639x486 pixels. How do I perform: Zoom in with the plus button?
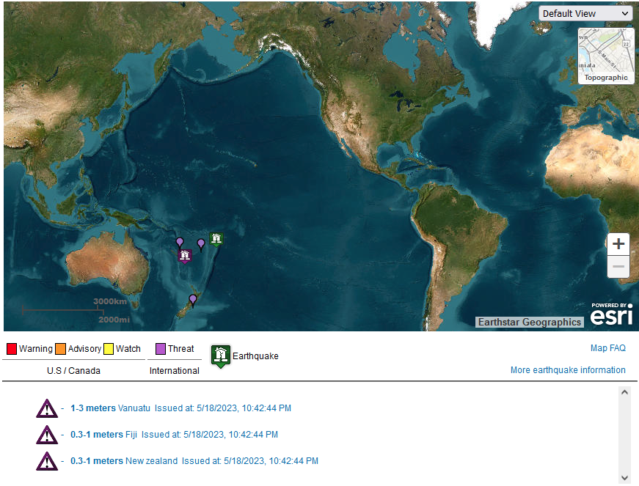(x=618, y=244)
